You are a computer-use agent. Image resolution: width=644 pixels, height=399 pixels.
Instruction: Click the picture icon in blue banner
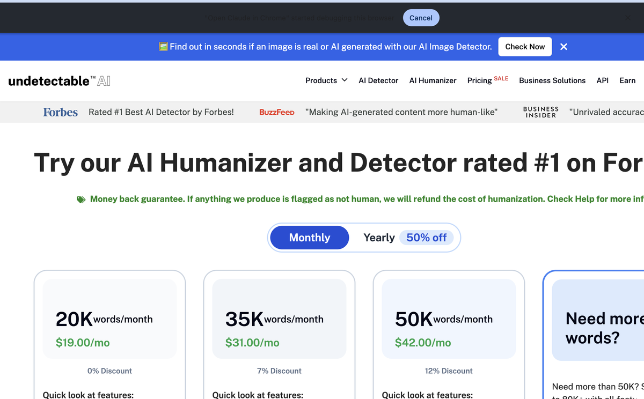163,47
